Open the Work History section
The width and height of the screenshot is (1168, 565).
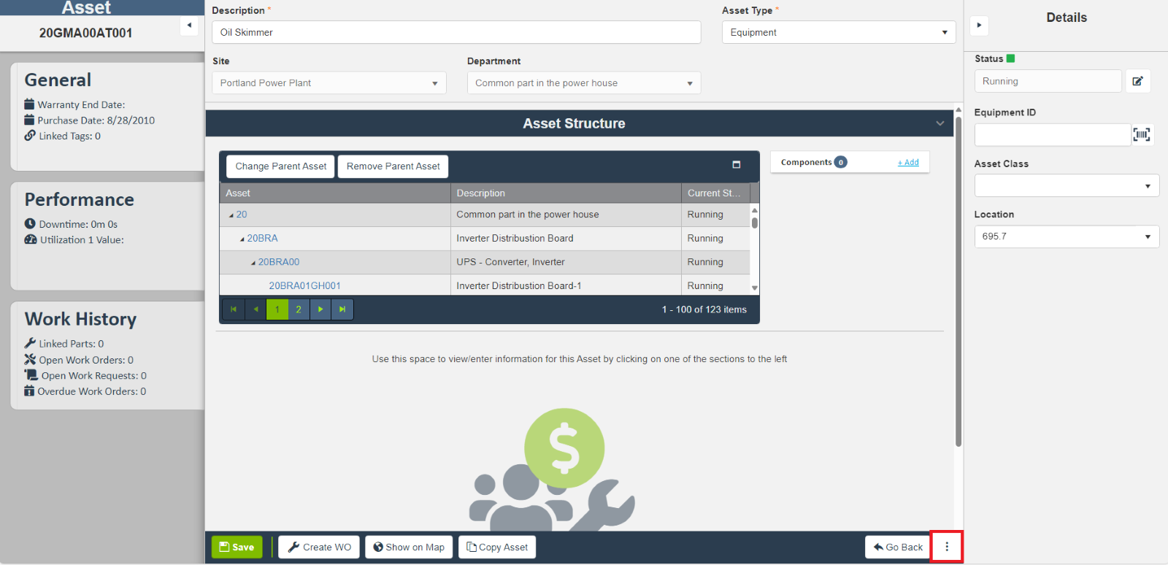point(81,320)
